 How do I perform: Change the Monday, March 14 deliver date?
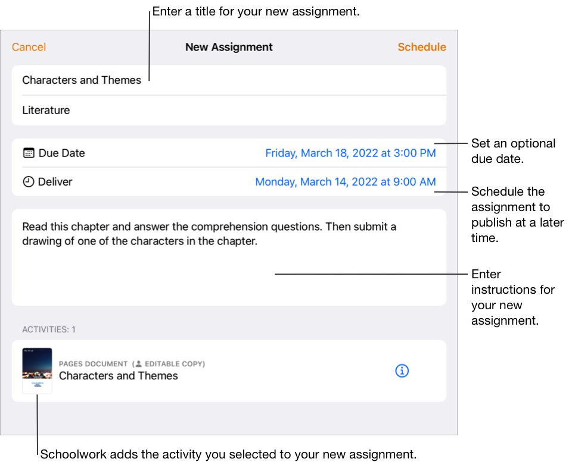(345, 182)
